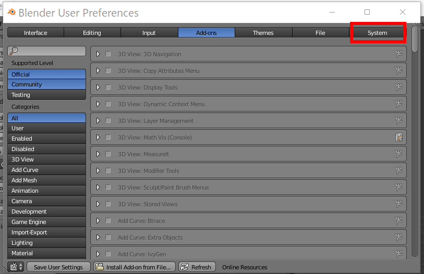Enable the Stored Views add-on checkbox
Image resolution: width=424 pixels, height=274 pixels.
tap(108, 204)
